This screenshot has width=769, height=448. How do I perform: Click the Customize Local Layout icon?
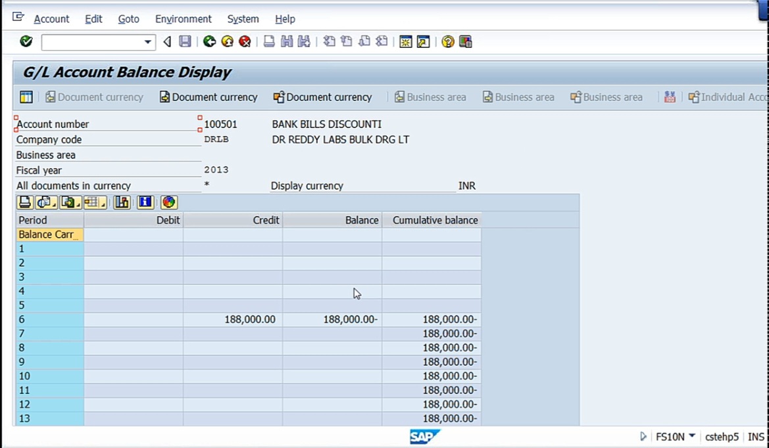[x=466, y=41]
